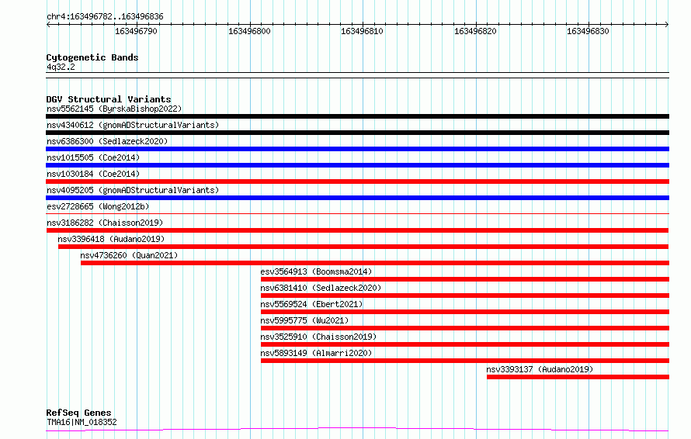The height and width of the screenshot is (439, 691).
Task: Click the red bar under nsv5569524
Action: [465, 312]
